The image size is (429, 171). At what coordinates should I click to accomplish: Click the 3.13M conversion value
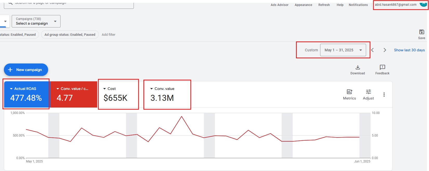click(x=162, y=98)
